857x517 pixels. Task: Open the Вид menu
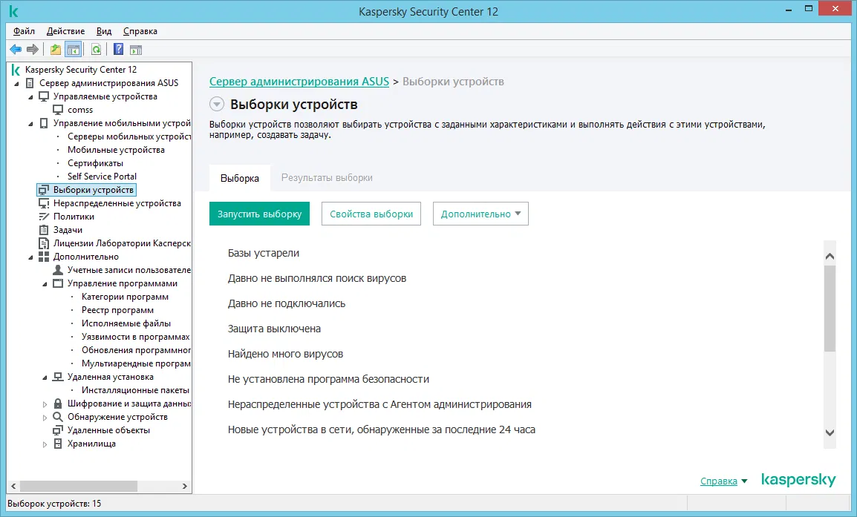pyautogui.click(x=104, y=31)
